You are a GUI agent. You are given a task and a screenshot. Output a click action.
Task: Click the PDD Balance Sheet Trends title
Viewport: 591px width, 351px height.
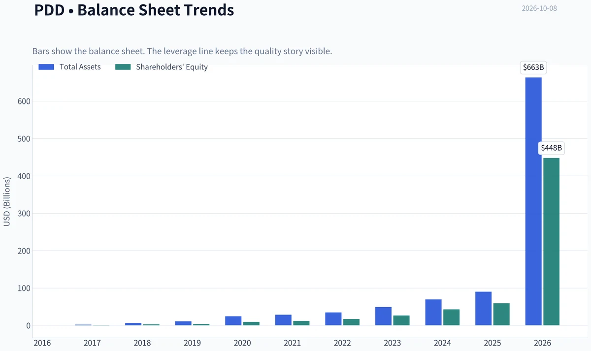point(134,10)
